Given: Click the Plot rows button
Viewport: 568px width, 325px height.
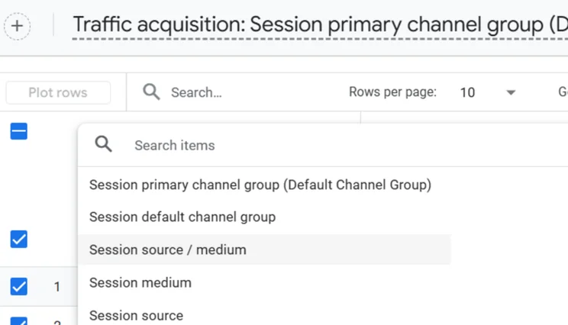Looking at the screenshot, I should (58, 92).
